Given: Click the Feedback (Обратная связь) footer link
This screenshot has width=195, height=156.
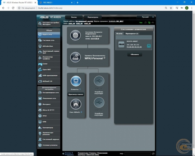Looking at the screenshot, I should tap(93, 154).
